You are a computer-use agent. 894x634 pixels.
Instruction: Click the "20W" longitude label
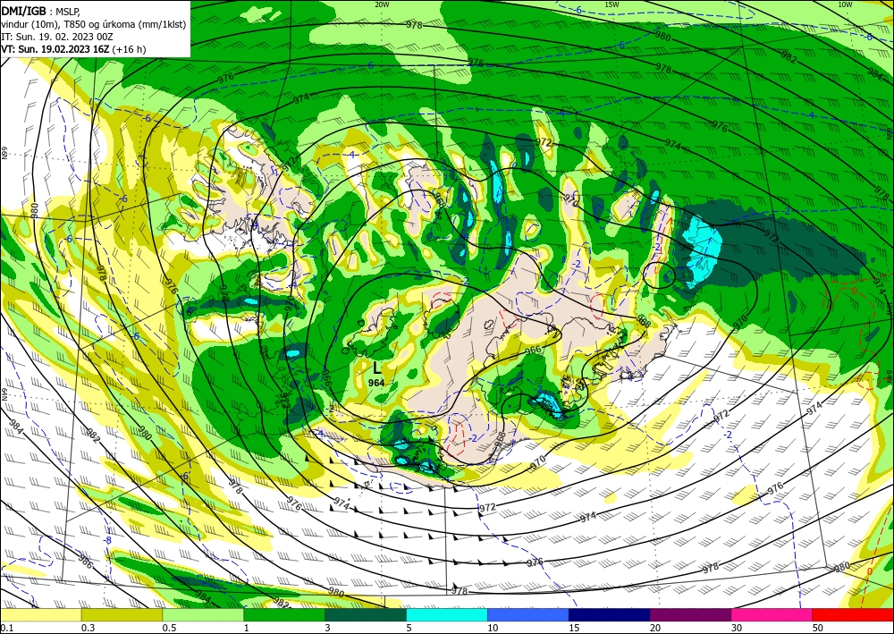(382, 4)
